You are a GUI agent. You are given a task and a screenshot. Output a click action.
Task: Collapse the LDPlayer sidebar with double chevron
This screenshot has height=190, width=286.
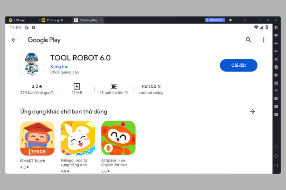276,20
